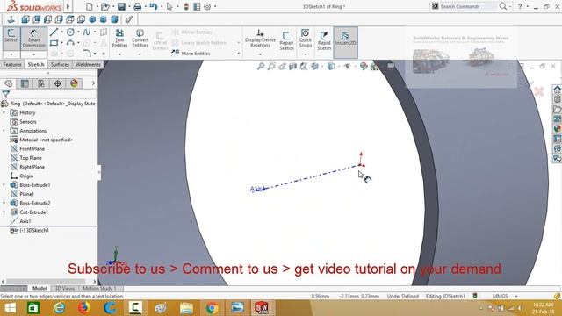Image resolution: width=562 pixels, height=316 pixels.
Task: Open SOLIDWORKS Resources home icon in task pane
Action: click(x=557, y=90)
